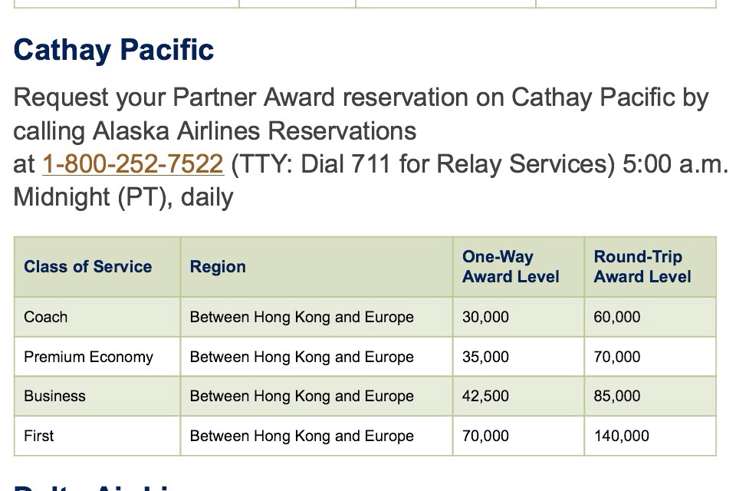Click the 42,500 one-way Business value
This screenshot has height=491, width=736.
coord(485,396)
